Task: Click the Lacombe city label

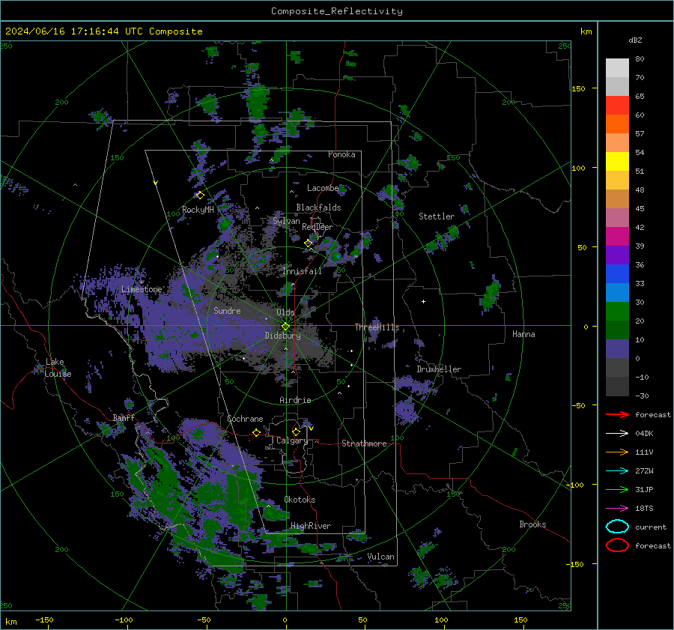Action: (323, 188)
